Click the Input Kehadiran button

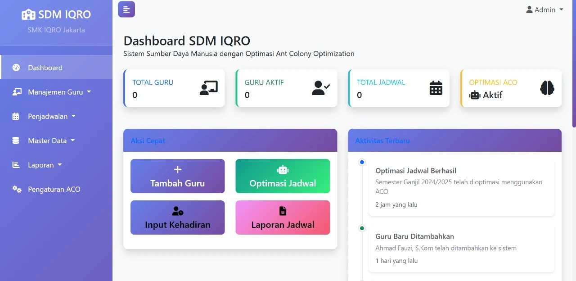[177, 218]
